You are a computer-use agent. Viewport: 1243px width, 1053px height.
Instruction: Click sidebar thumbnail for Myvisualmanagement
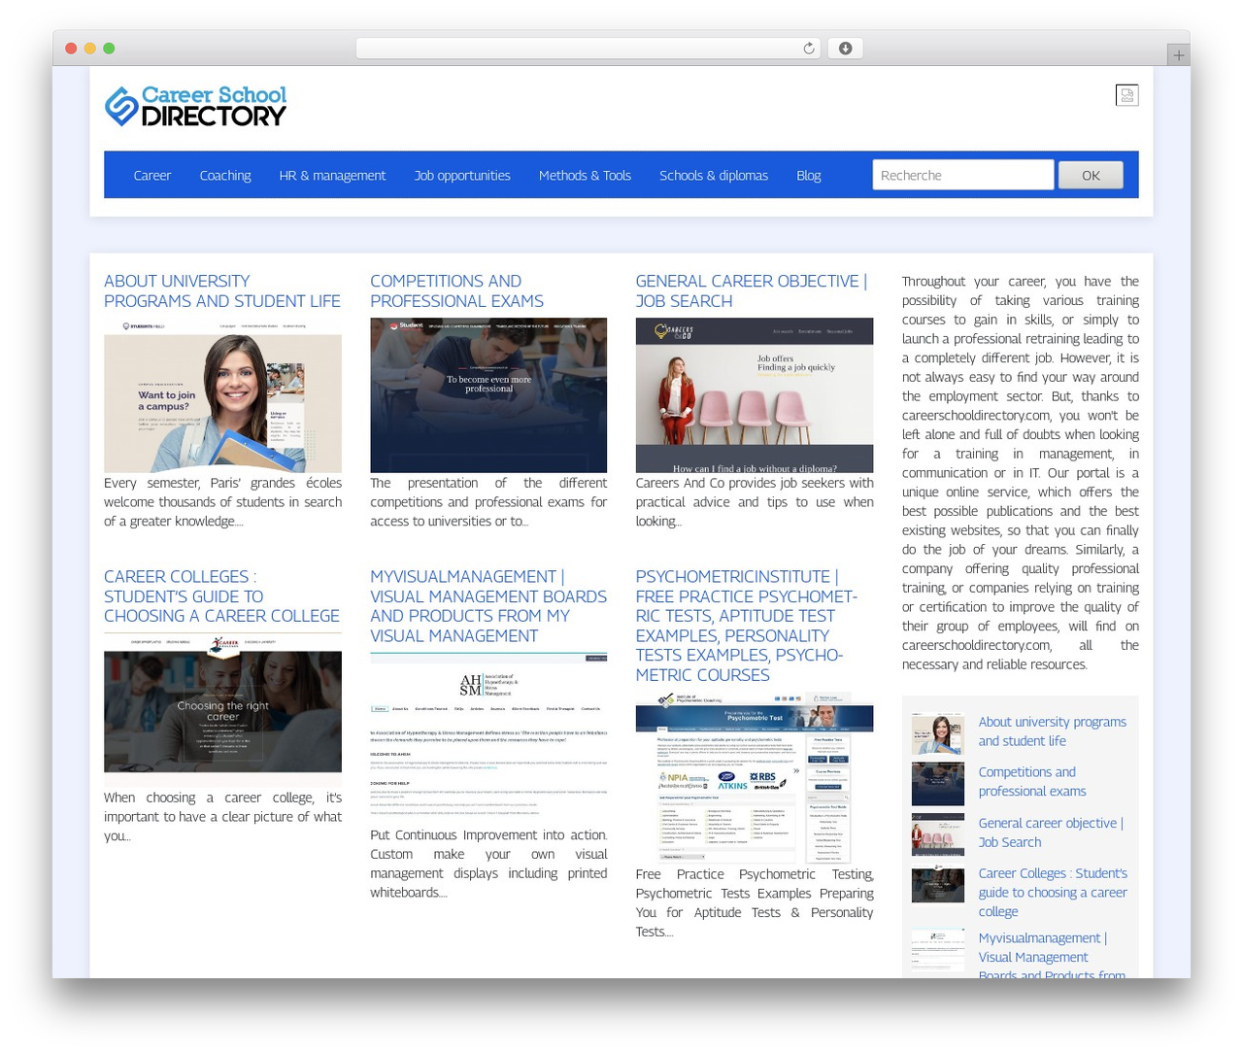point(938,950)
